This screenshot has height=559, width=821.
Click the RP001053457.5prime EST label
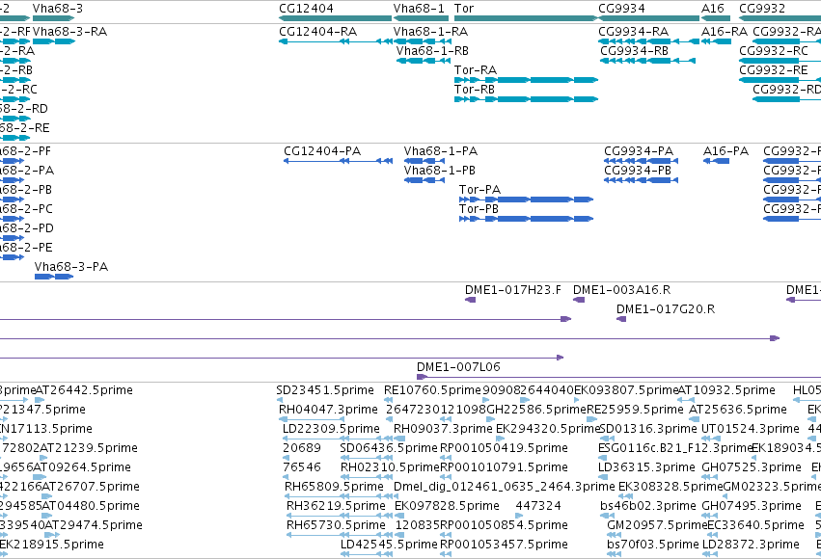click(x=504, y=545)
